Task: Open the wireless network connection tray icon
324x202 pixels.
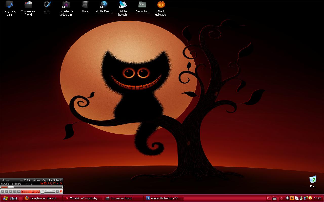Action: tap(306, 198)
